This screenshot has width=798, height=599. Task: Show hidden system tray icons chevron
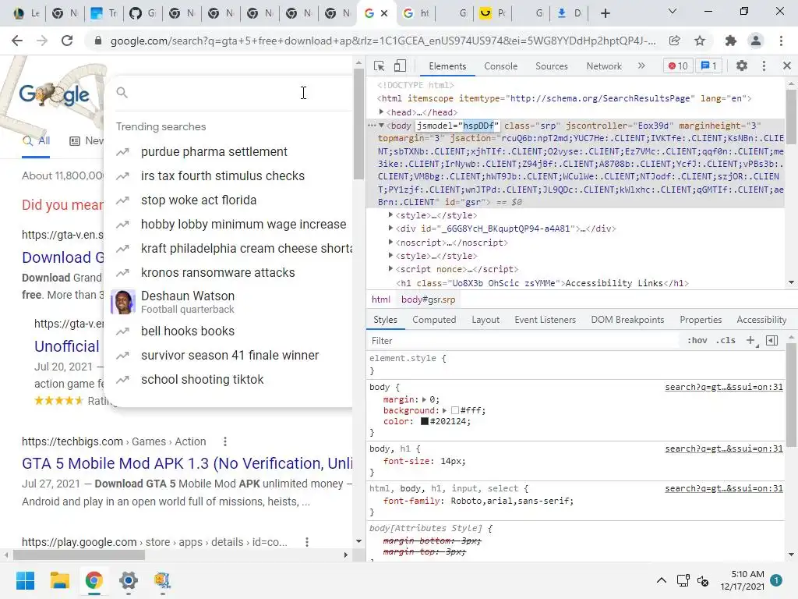point(661,580)
